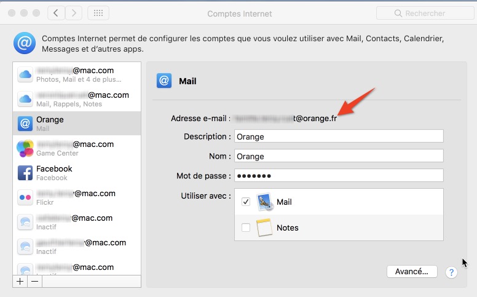
Task: Click the Facebook logo icon
Action: click(25, 173)
